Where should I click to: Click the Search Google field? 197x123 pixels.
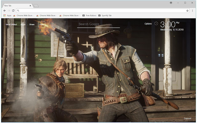pos(98,25)
